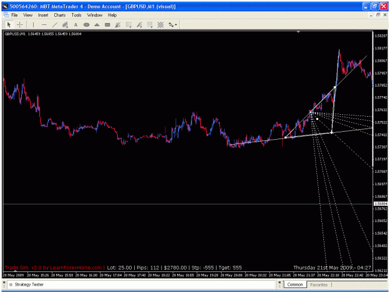Click the 1.57852 price axis label
Viewport: 390px width, 292px height.
tap(381, 85)
